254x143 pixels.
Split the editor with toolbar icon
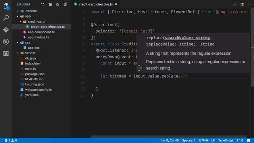pyautogui.click(x=242, y=4)
